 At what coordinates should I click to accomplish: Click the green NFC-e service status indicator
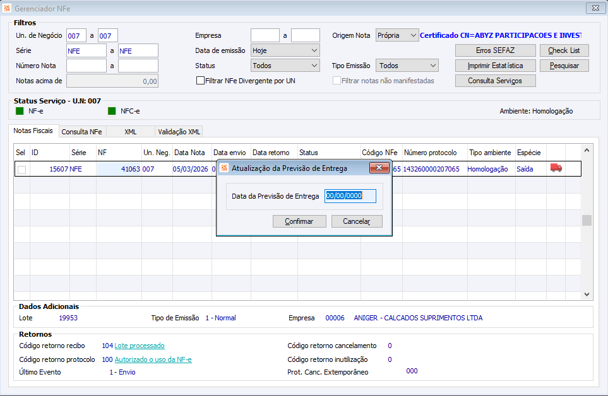(x=112, y=111)
